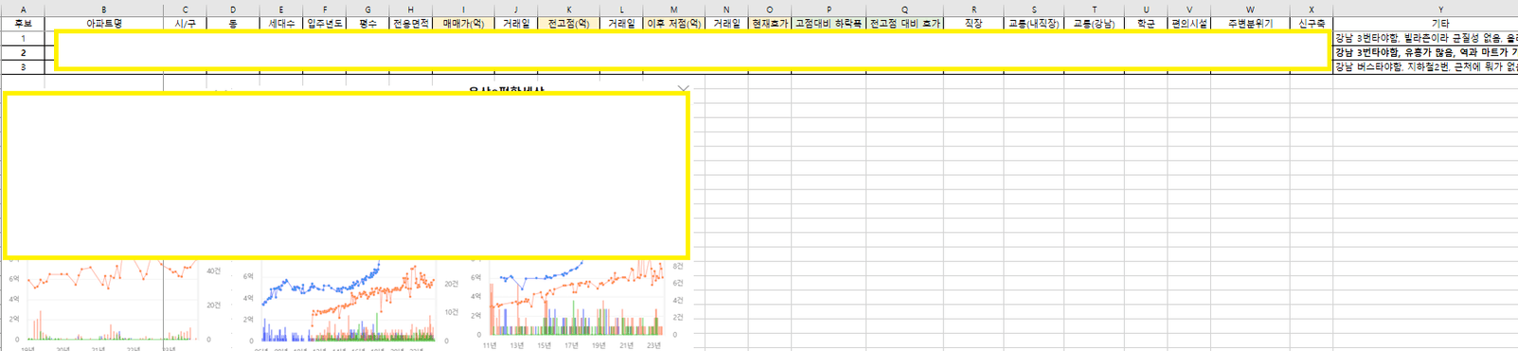
Task: Click the 이후 저점(억) header cell
Action: (x=673, y=23)
